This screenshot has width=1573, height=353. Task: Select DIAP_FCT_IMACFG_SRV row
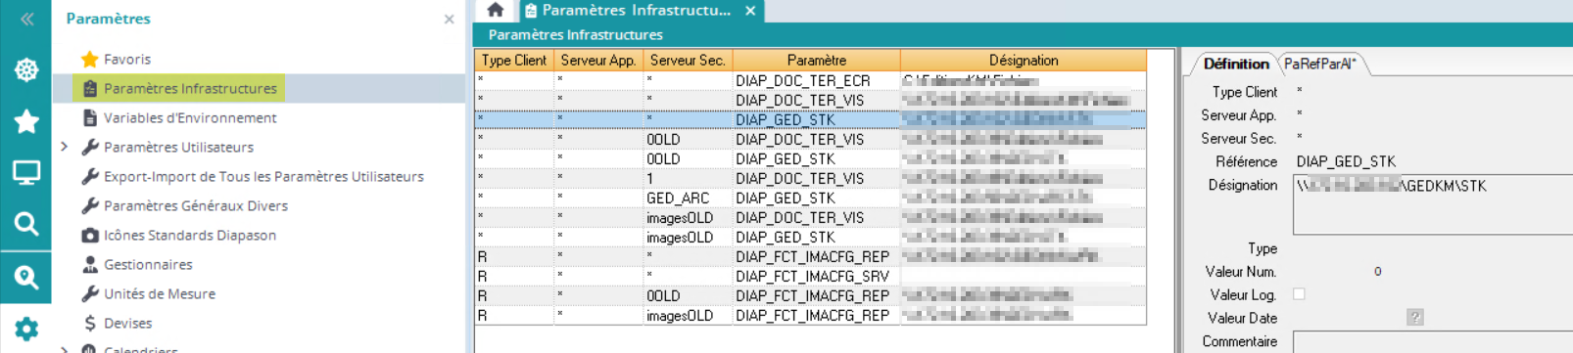tap(810, 276)
